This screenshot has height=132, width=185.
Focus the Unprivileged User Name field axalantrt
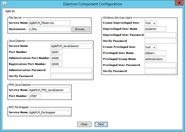click(155, 29)
